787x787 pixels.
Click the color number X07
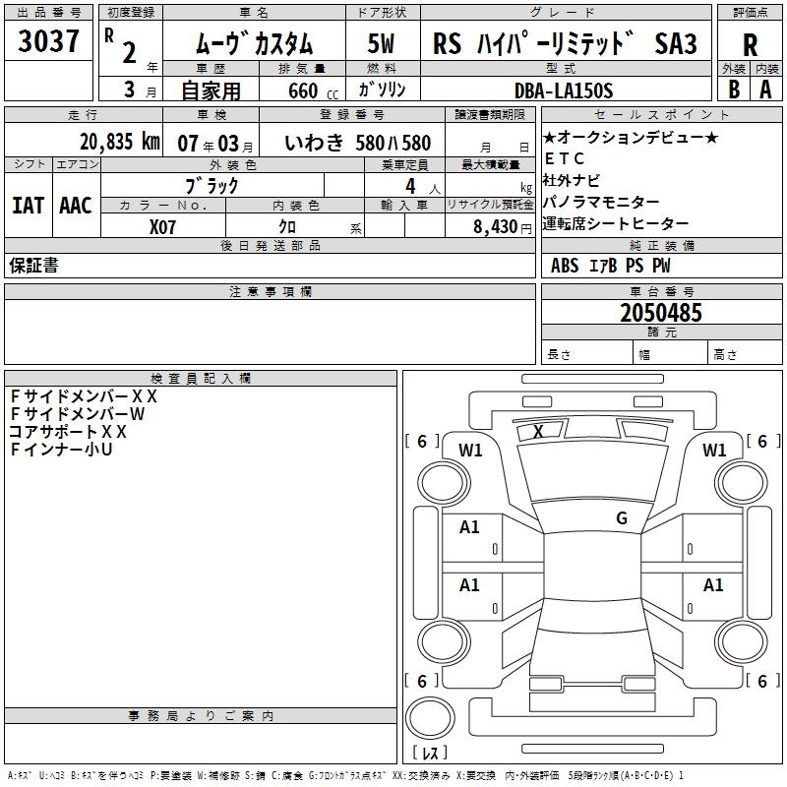(x=162, y=226)
